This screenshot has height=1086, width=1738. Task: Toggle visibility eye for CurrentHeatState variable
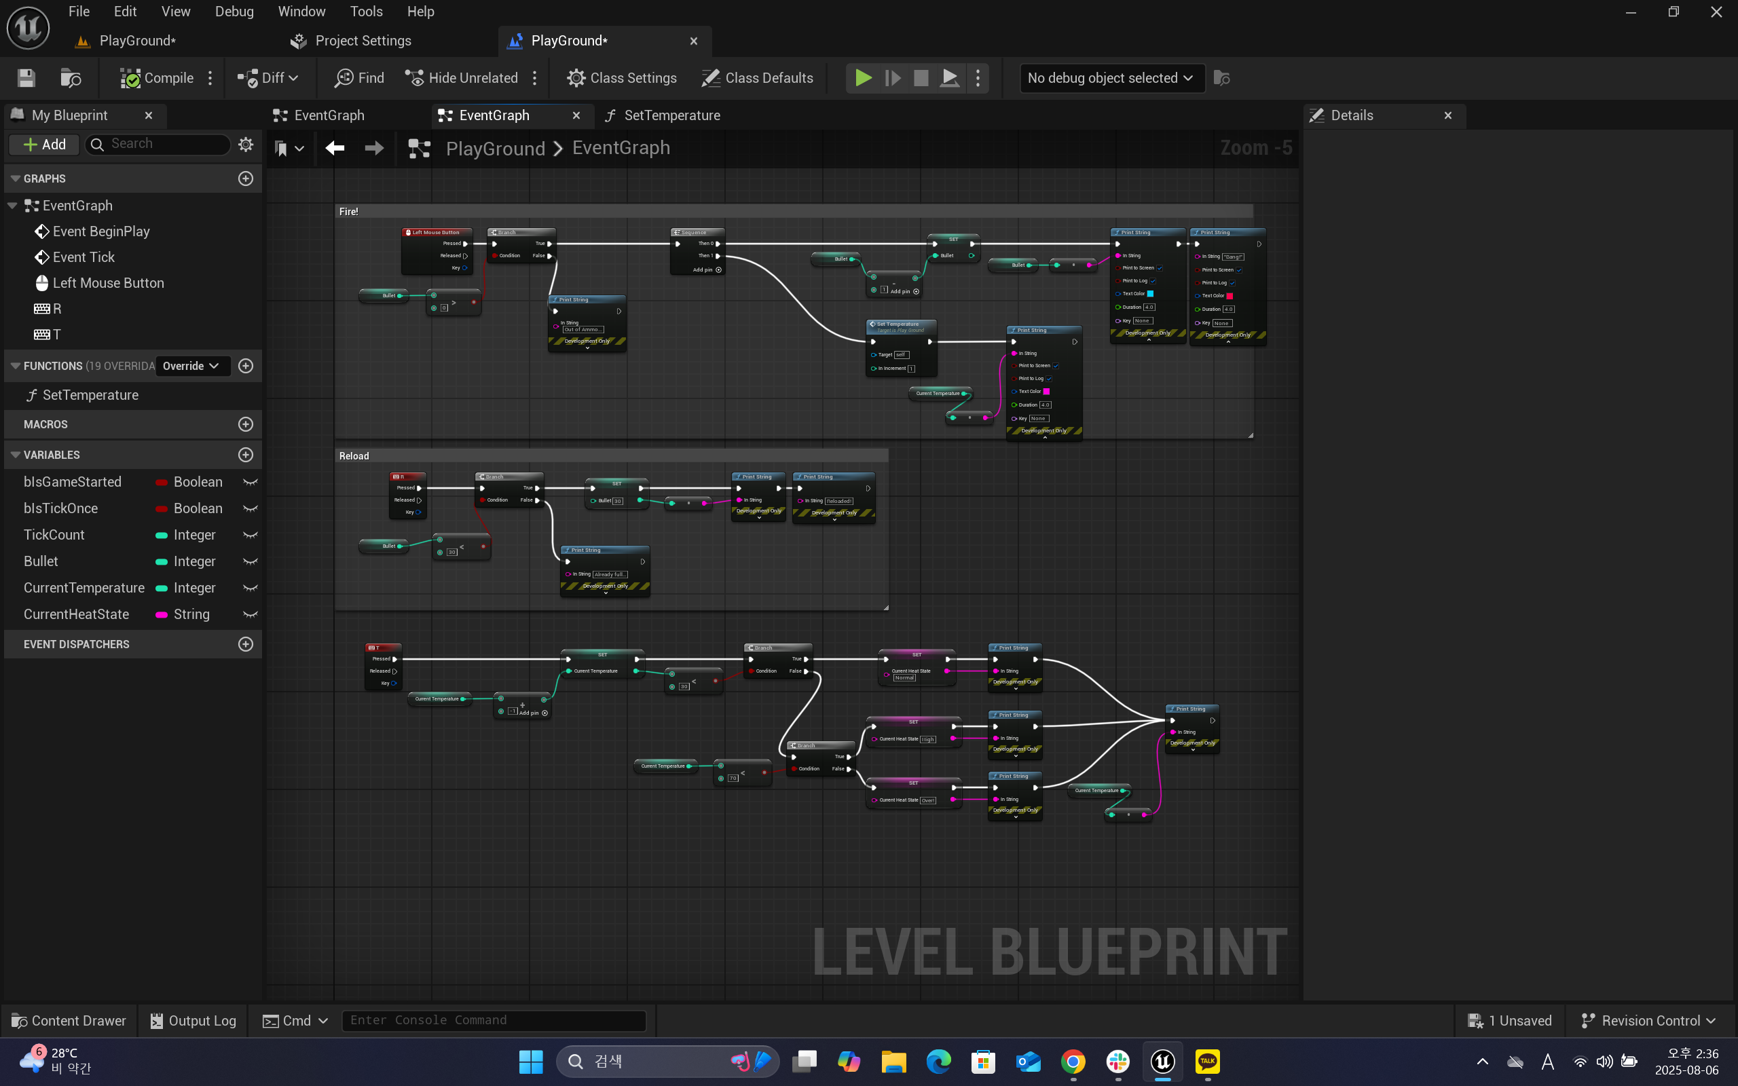(250, 614)
